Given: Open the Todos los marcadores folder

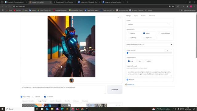Looking at the screenshot, I should [188, 10].
